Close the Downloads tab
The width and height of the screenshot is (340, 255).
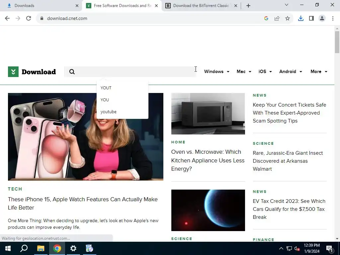click(x=77, y=6)
